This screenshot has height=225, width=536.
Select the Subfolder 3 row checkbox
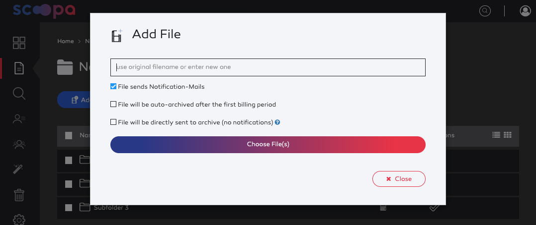[69, 208]
